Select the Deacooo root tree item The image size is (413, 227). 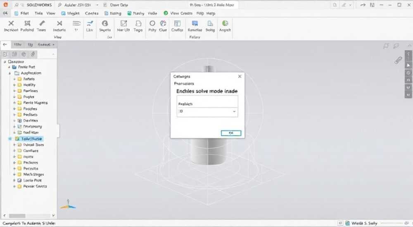16,61
